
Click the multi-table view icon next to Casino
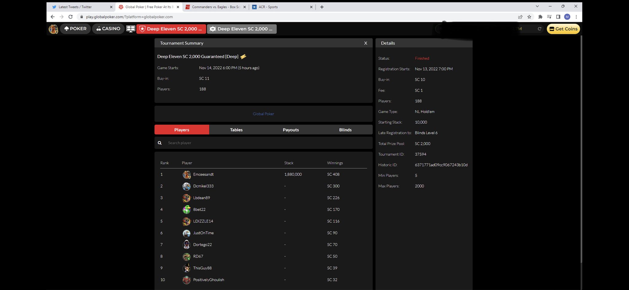click(131, 29)
